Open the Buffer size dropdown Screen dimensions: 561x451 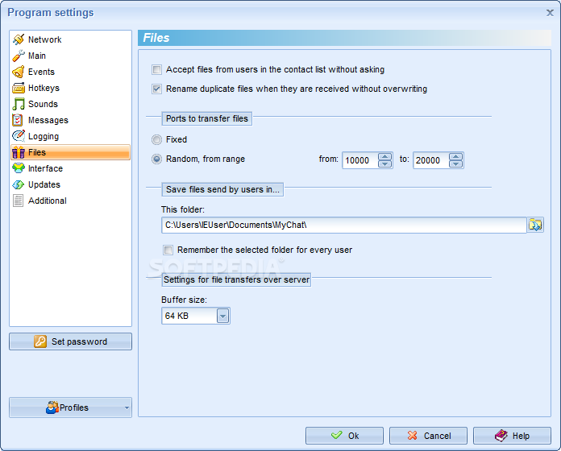(223, 317)
